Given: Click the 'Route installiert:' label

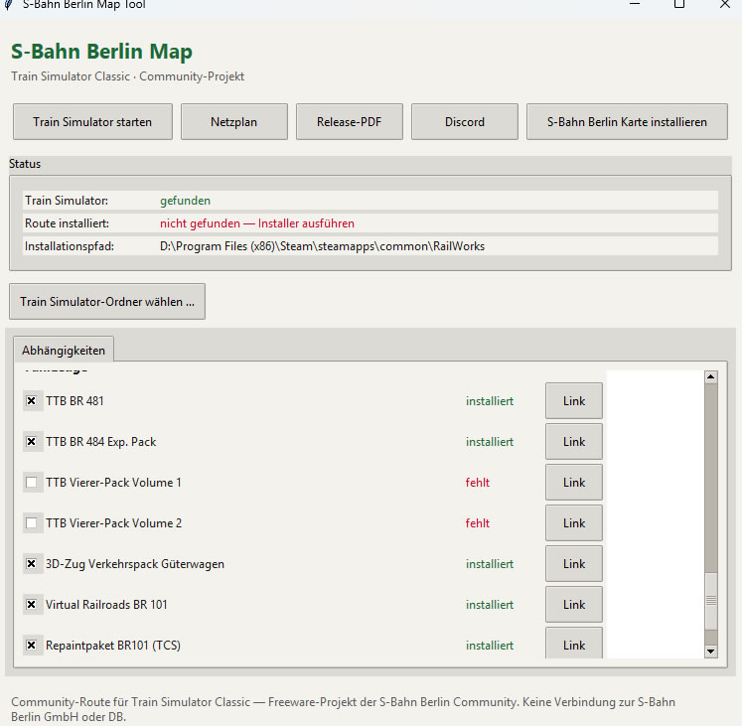Looking at the screenshot, I should pos(68,223).
